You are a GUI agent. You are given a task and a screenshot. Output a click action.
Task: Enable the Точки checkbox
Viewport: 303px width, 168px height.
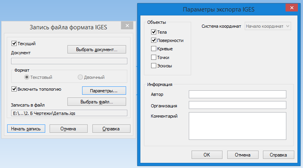click(153, 57)
